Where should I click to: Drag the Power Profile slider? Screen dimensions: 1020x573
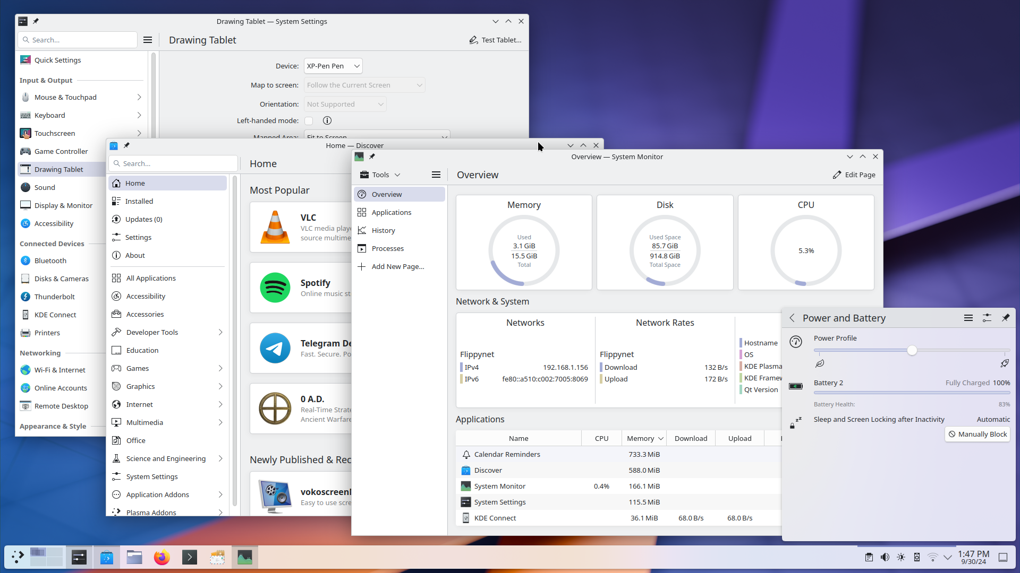pyautogui.click(x=912, y=350)
